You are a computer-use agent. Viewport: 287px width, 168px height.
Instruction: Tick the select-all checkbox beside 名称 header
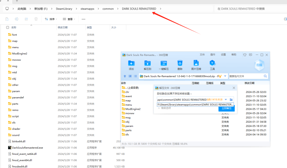pyautogui.click(x=8, y=27)
